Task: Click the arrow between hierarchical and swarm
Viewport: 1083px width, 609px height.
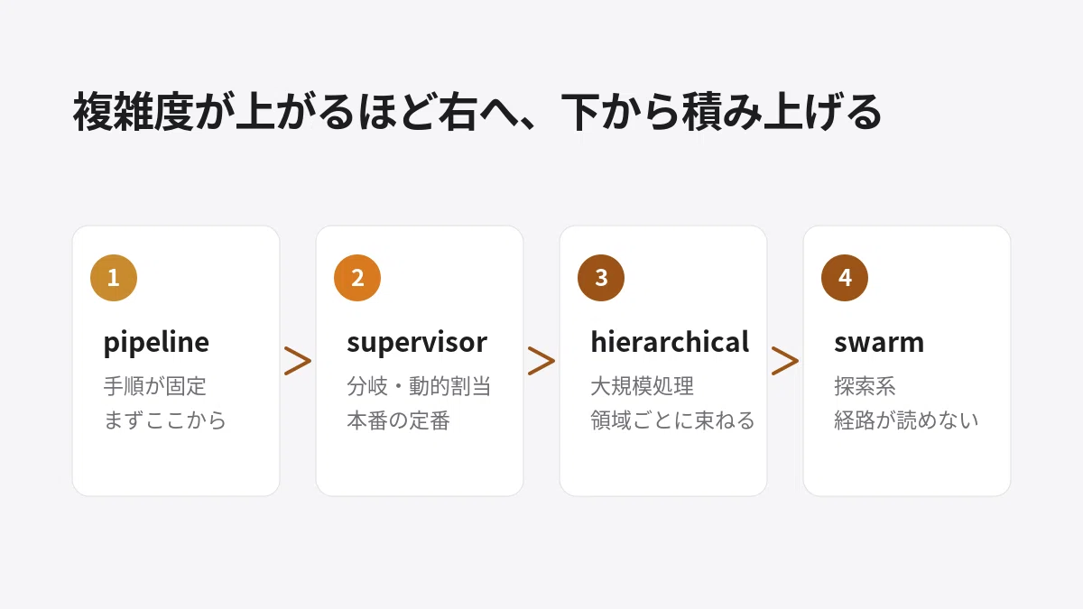Action: pyautogui.click(x=785, y=361)
